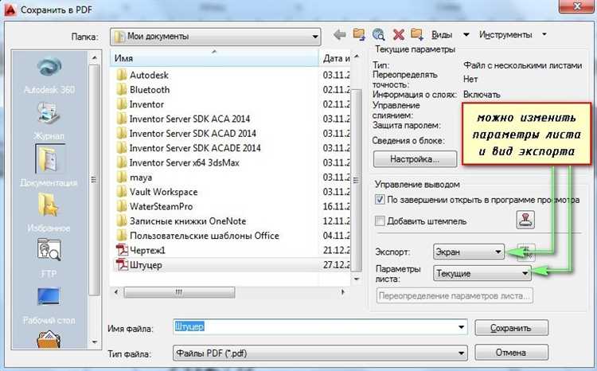Image resolution: width=597 pixels, height=371 pixels.
Task: Toggle open in viewer on completion checkbox
Action: tap(380, 199)
